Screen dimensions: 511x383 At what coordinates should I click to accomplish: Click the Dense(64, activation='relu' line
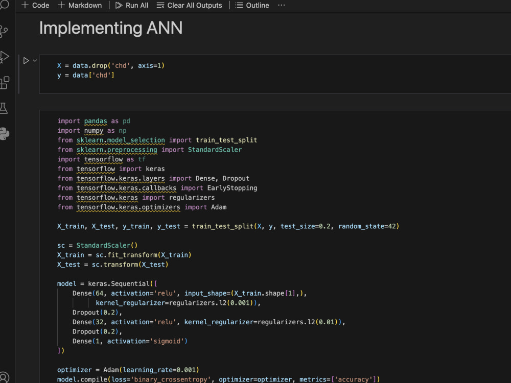(190, 294)
